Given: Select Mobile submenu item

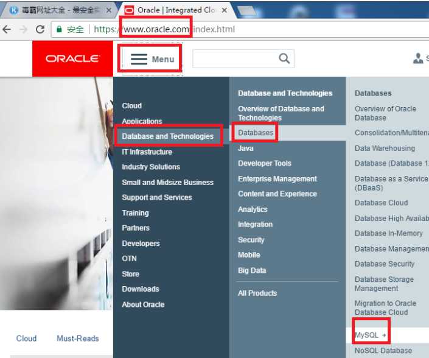Looking at the screenshot, I should [x=249, y=255].
